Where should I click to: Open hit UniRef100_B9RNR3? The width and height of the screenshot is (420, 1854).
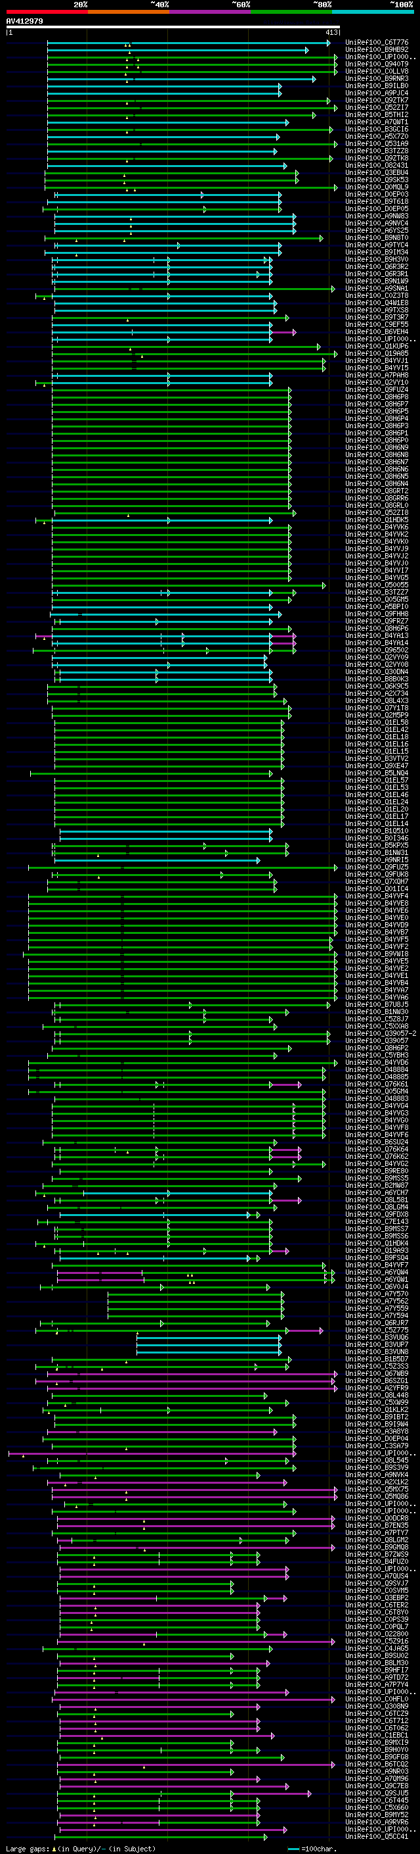pos(377,78)
